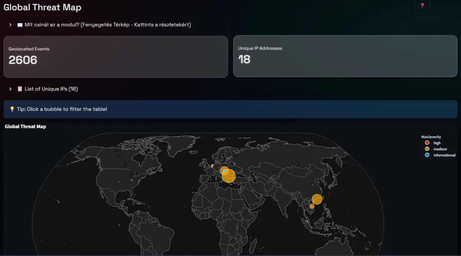Expand the List of Unique IPs section
This screenshot has width=461, height=256.
click(x=51, y=89)
